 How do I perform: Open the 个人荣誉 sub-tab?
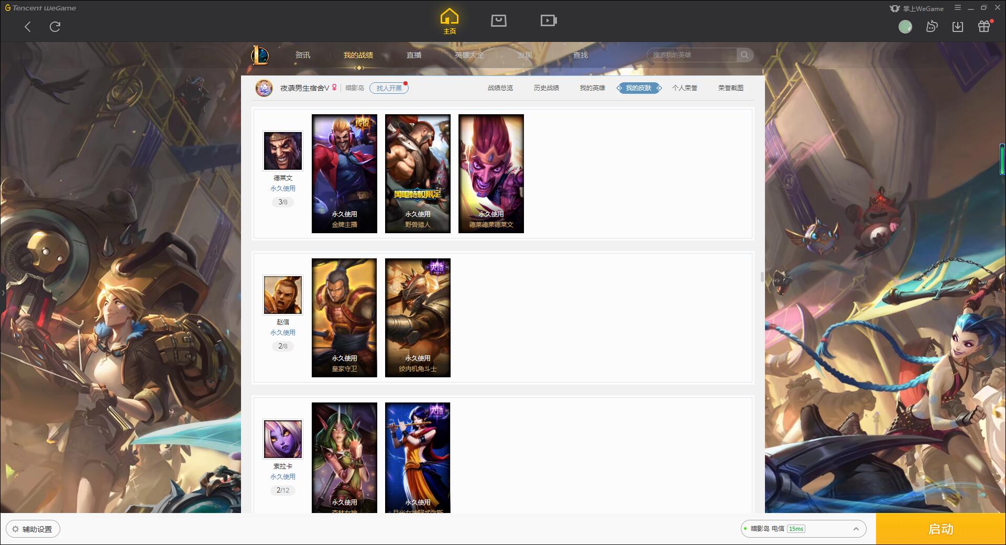tap(685, 88)
